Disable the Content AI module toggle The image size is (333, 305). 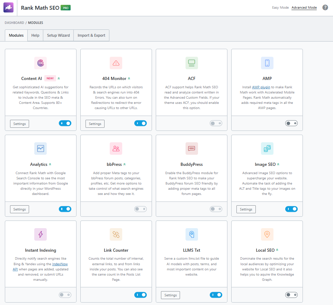[65, 123]
